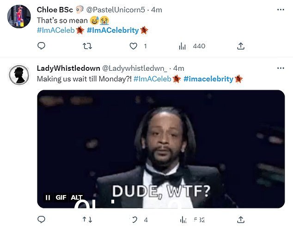Image resolution: width=293 pixels, height=227 pixels.
Task: Reply to LadyWhistledown's tweet
Action: coord(41,220)
